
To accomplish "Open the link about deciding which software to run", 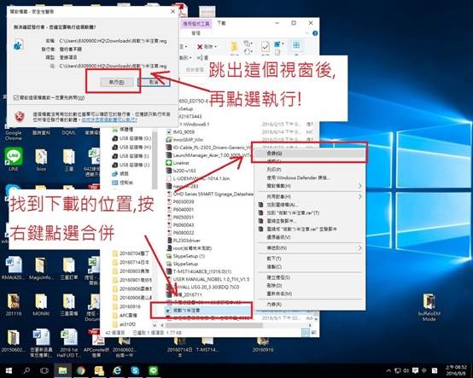I will (109, 120).
